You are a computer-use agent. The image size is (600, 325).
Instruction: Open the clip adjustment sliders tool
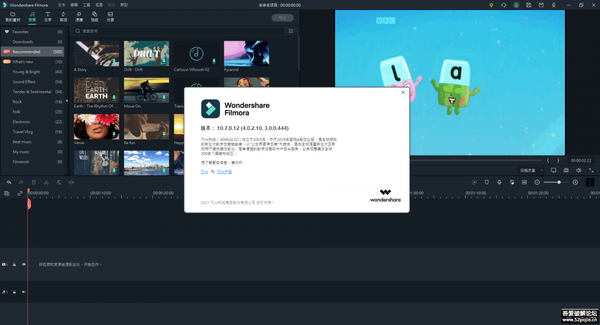[x=59, y=183]
